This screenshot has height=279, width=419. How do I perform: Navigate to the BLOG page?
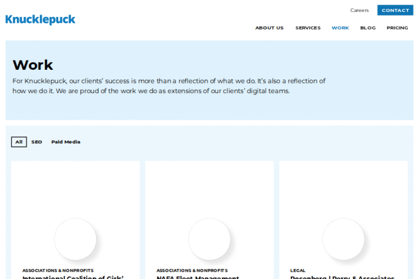(368, 28)
